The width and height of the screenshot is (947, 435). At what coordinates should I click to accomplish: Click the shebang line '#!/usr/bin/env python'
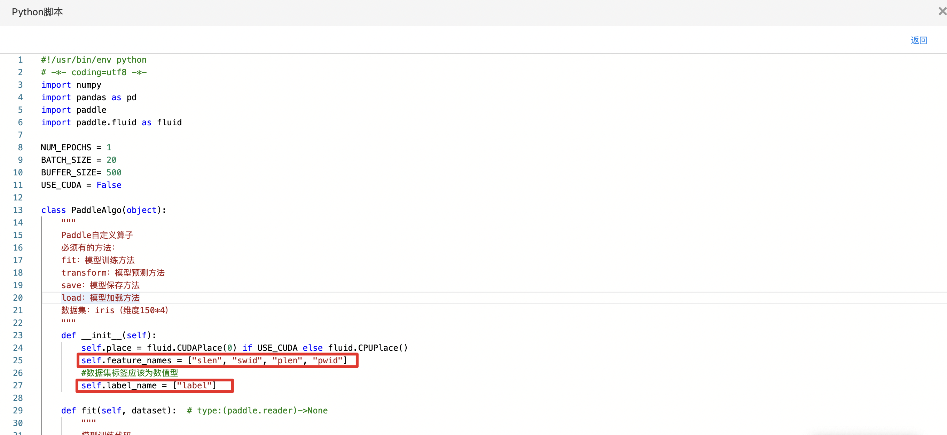tap(94, 60)
